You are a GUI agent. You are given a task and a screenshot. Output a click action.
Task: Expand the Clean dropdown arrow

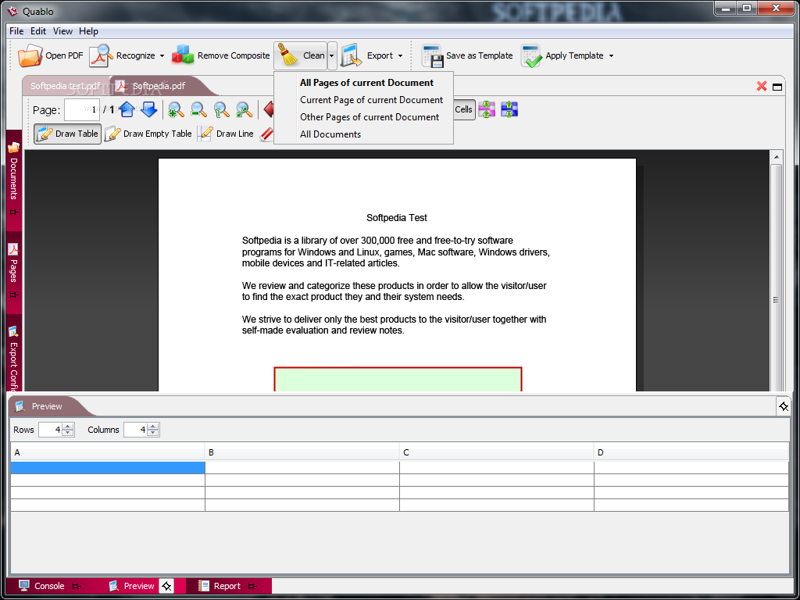click(x=332, y=55)
